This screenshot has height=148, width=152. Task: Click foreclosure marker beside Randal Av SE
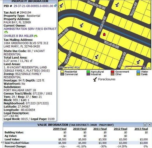pyautogui.click(x=138, y=62)
